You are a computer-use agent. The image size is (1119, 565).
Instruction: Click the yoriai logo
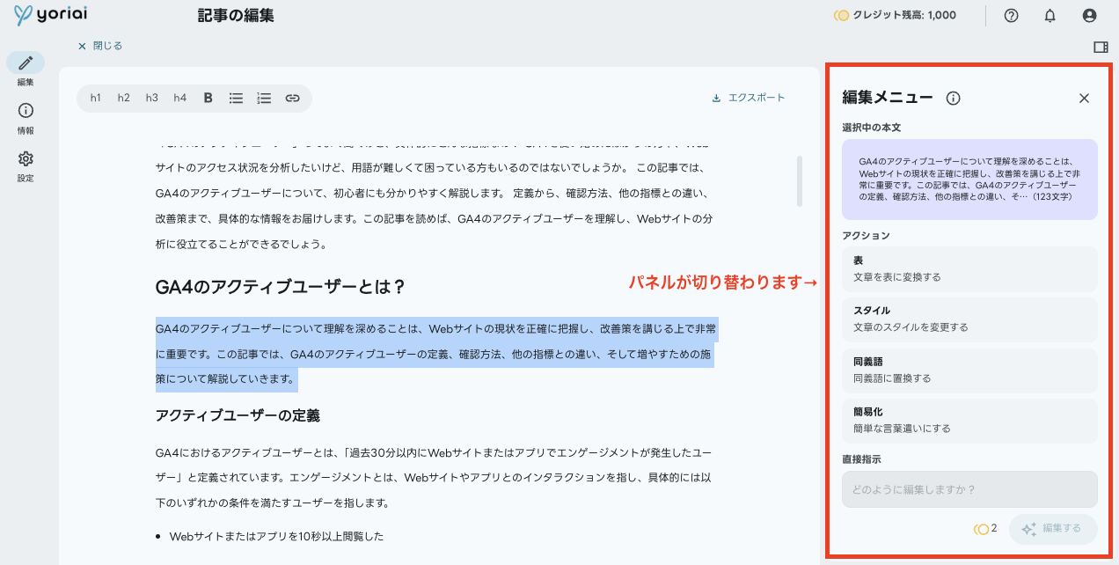50,15
